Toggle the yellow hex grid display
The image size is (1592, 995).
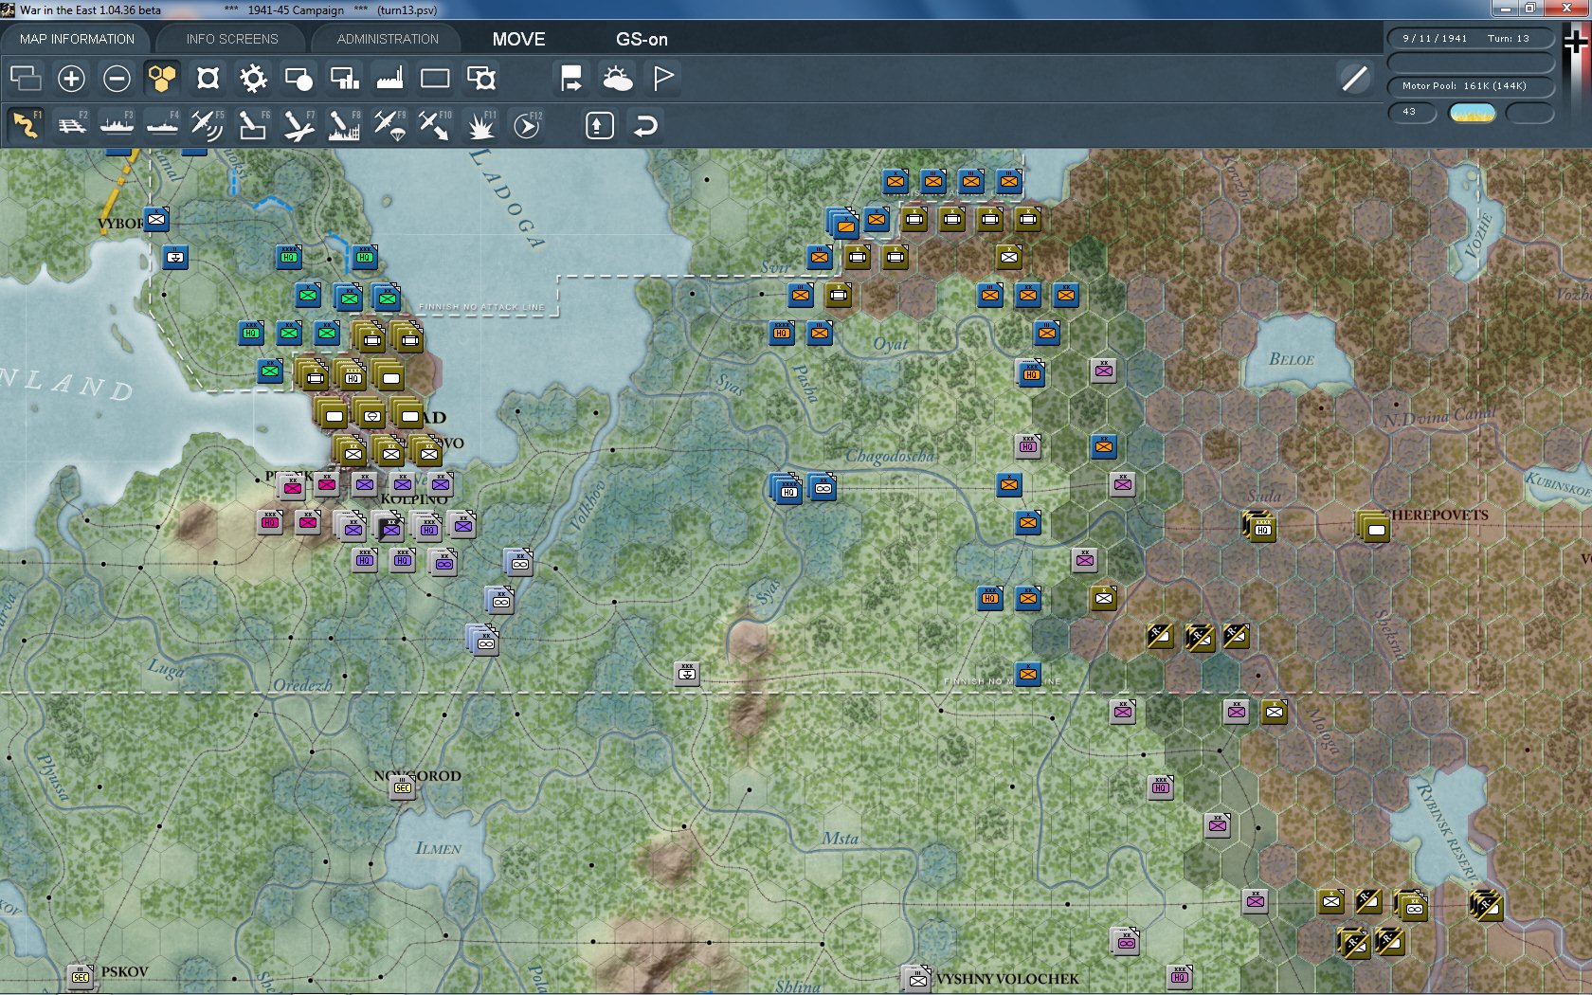coord(162,78)
